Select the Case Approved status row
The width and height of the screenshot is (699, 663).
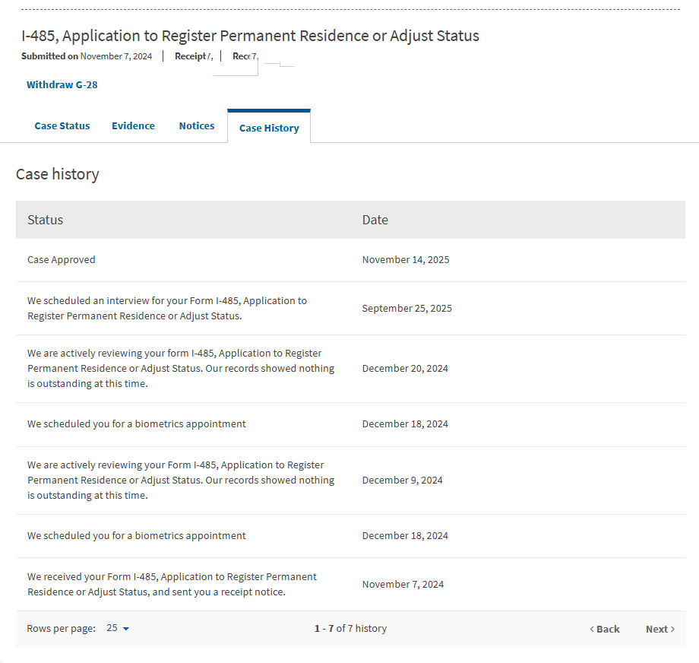pyautogui.click(x=62, y=260)
